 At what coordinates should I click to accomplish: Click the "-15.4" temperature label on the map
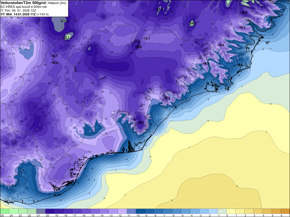pos(221,45)
